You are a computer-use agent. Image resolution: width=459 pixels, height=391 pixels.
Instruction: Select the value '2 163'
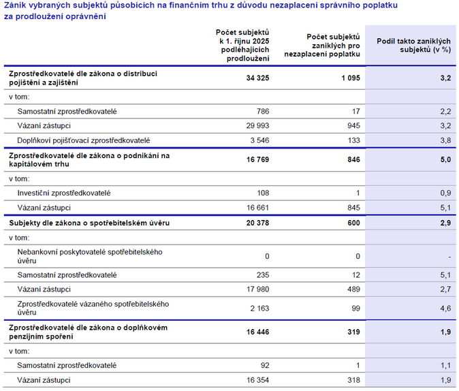point(259,309)
